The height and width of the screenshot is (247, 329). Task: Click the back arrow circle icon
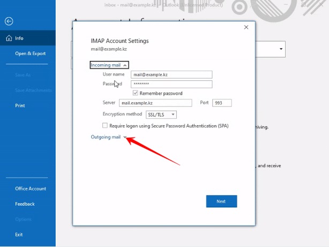coord(9,21)
